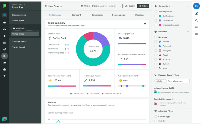Click the more options ellipsis button

120,6
